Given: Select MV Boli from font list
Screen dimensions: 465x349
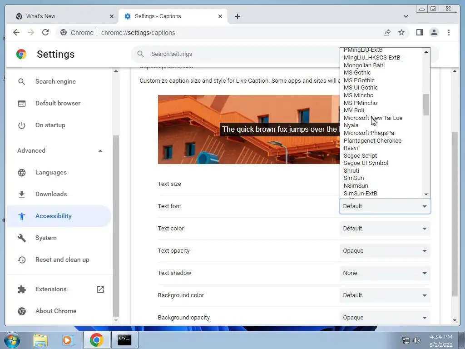Looking at the screenshot, I should (x=354, y=110).
